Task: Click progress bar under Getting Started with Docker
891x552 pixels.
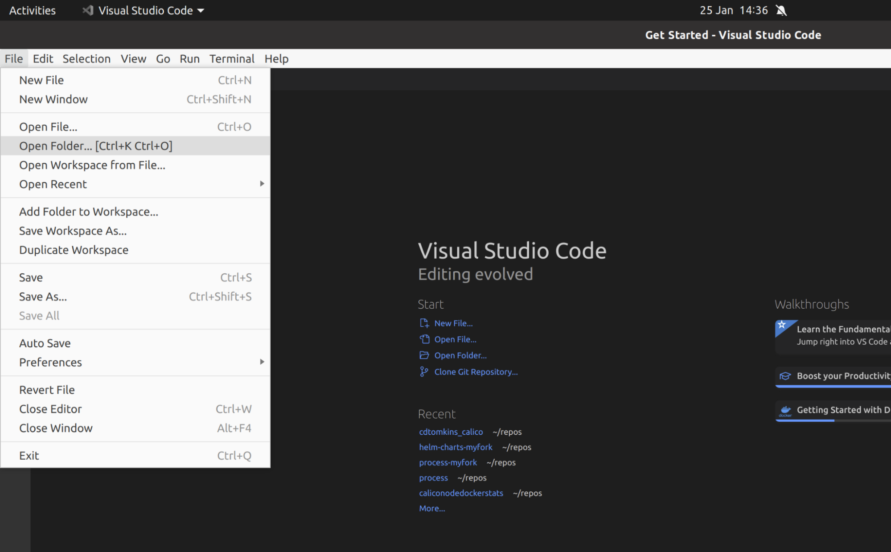Action: click(x=833, y=420)
